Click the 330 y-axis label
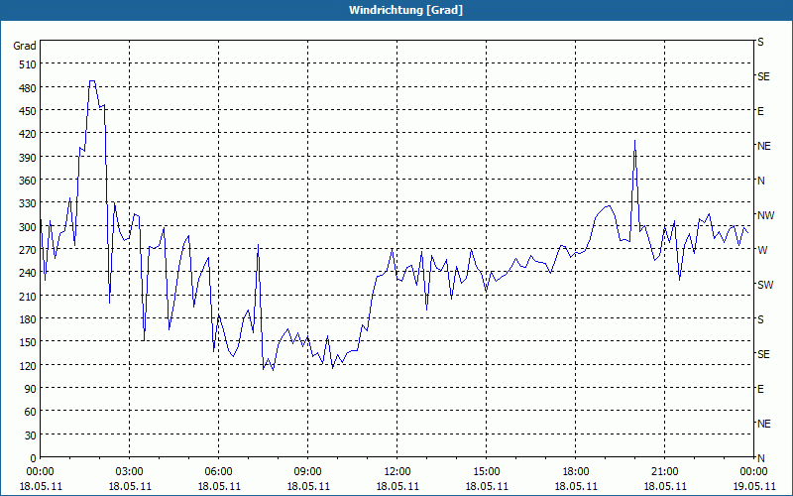Viewport: 793px width, 496px height. [x=28, y=203]
